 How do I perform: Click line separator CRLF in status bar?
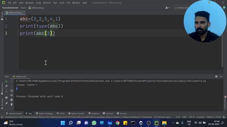pos(184,117)
